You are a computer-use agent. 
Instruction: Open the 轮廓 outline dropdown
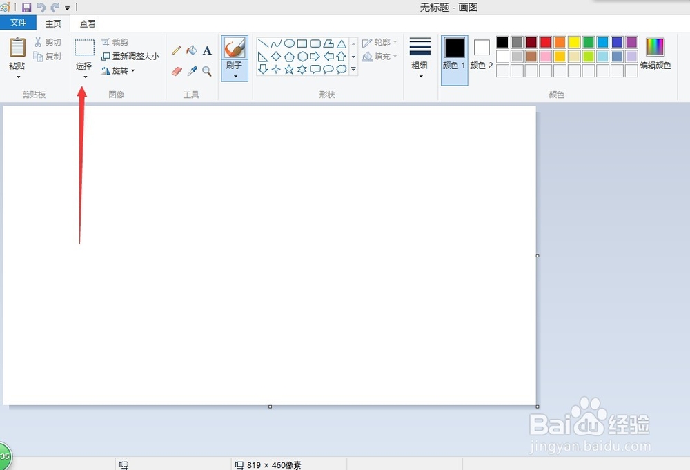(379, 42)
